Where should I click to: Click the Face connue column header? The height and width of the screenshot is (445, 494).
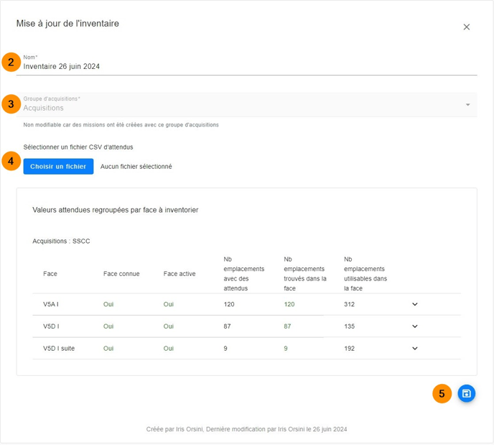click(121, 274)
